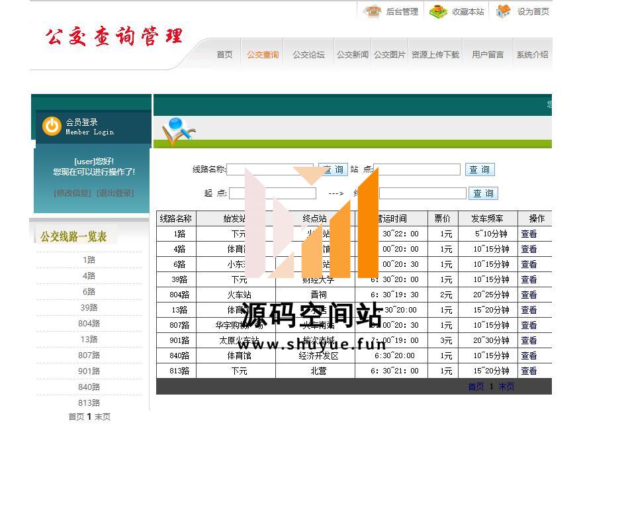Click 查看 for the 807路 row
The height and width of the screenshot is (521, 624).
(529, 325)
